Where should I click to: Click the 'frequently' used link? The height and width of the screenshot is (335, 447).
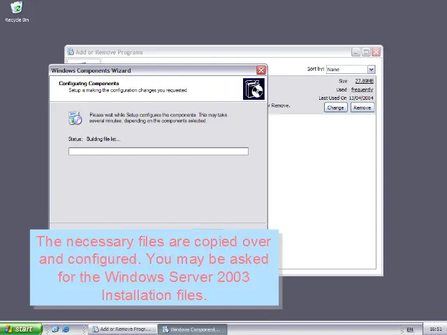tap(362, 89)
